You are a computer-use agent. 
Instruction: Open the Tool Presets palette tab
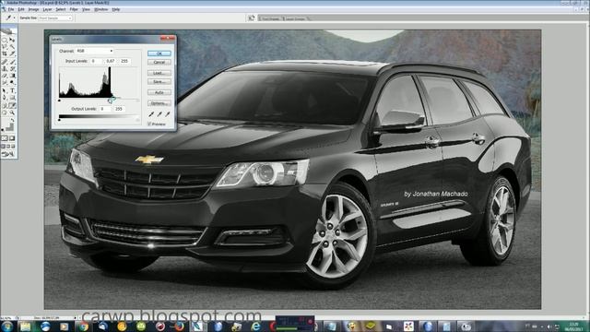pos(271,18)
